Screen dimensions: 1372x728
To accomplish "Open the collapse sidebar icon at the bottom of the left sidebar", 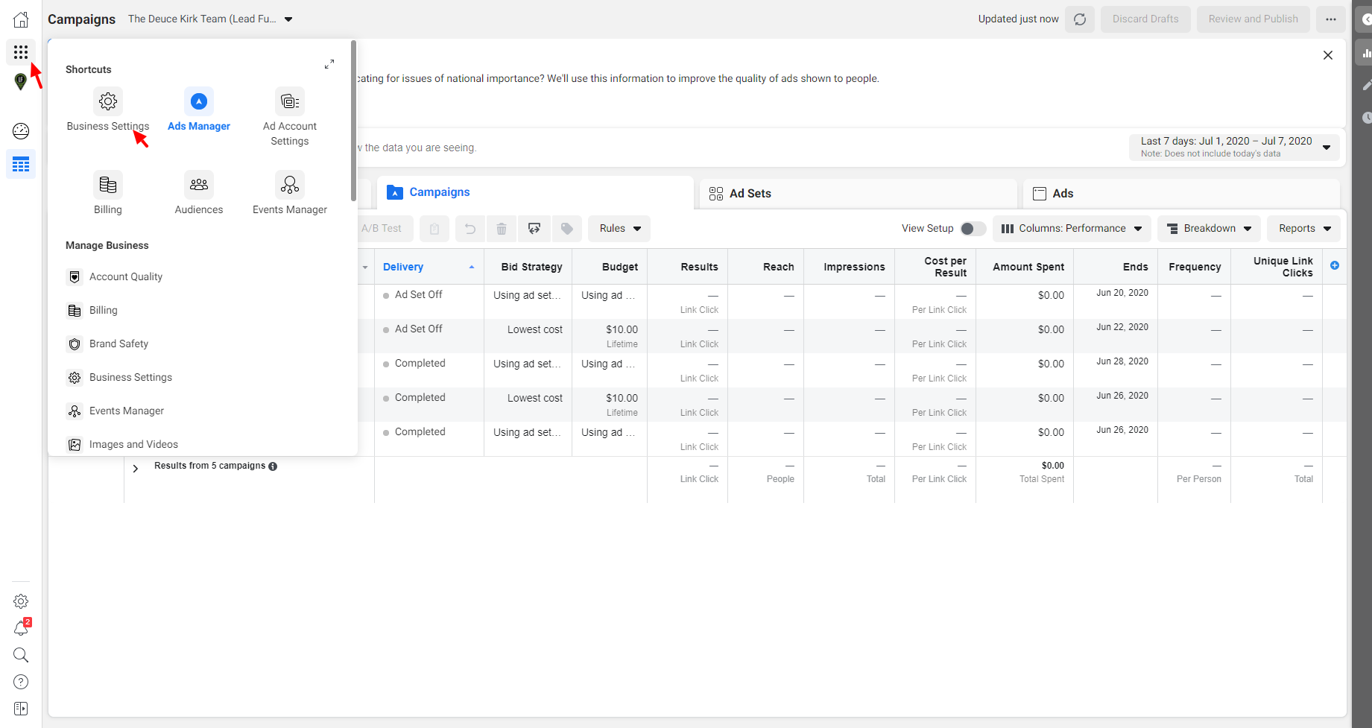I will [21, 709].
